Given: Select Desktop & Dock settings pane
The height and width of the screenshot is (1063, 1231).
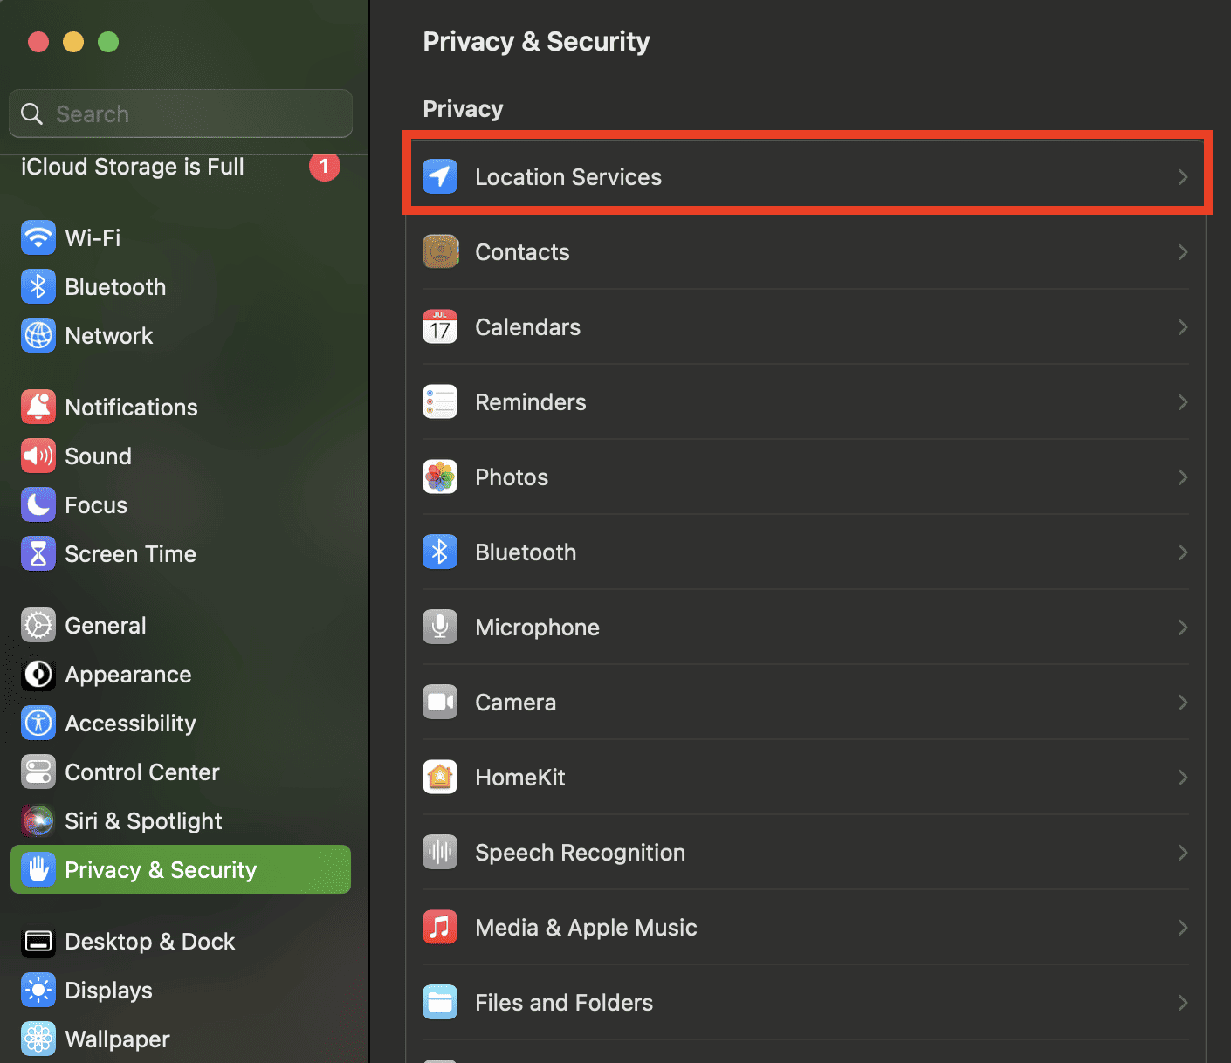Looking at the screenshot, I should 149,942.
